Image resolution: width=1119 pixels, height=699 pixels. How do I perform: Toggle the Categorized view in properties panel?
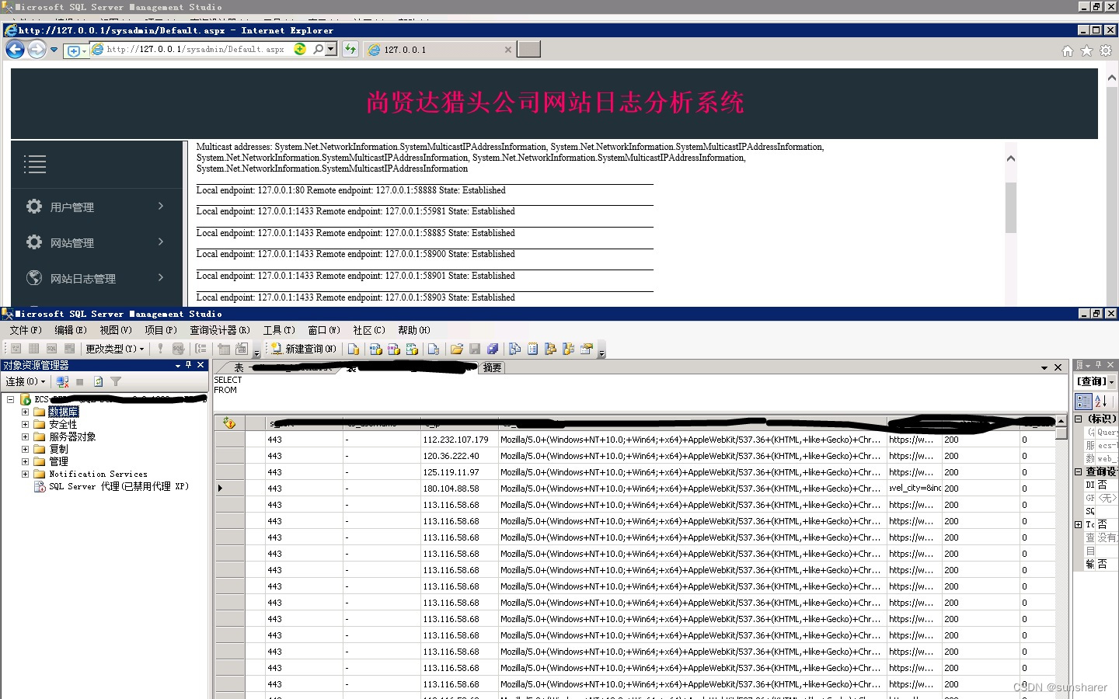[x=1083, y=401]
